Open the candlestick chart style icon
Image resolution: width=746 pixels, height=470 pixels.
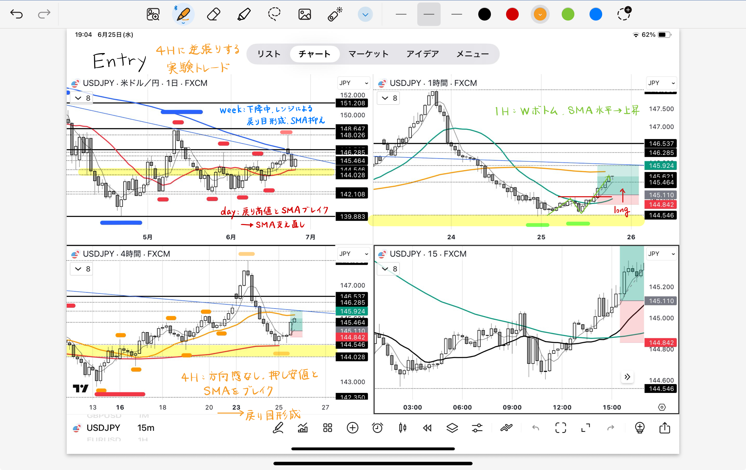point(402,428)
